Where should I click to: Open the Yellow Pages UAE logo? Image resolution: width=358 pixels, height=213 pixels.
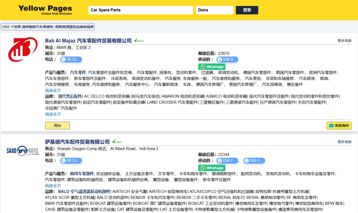coord(45,10)
